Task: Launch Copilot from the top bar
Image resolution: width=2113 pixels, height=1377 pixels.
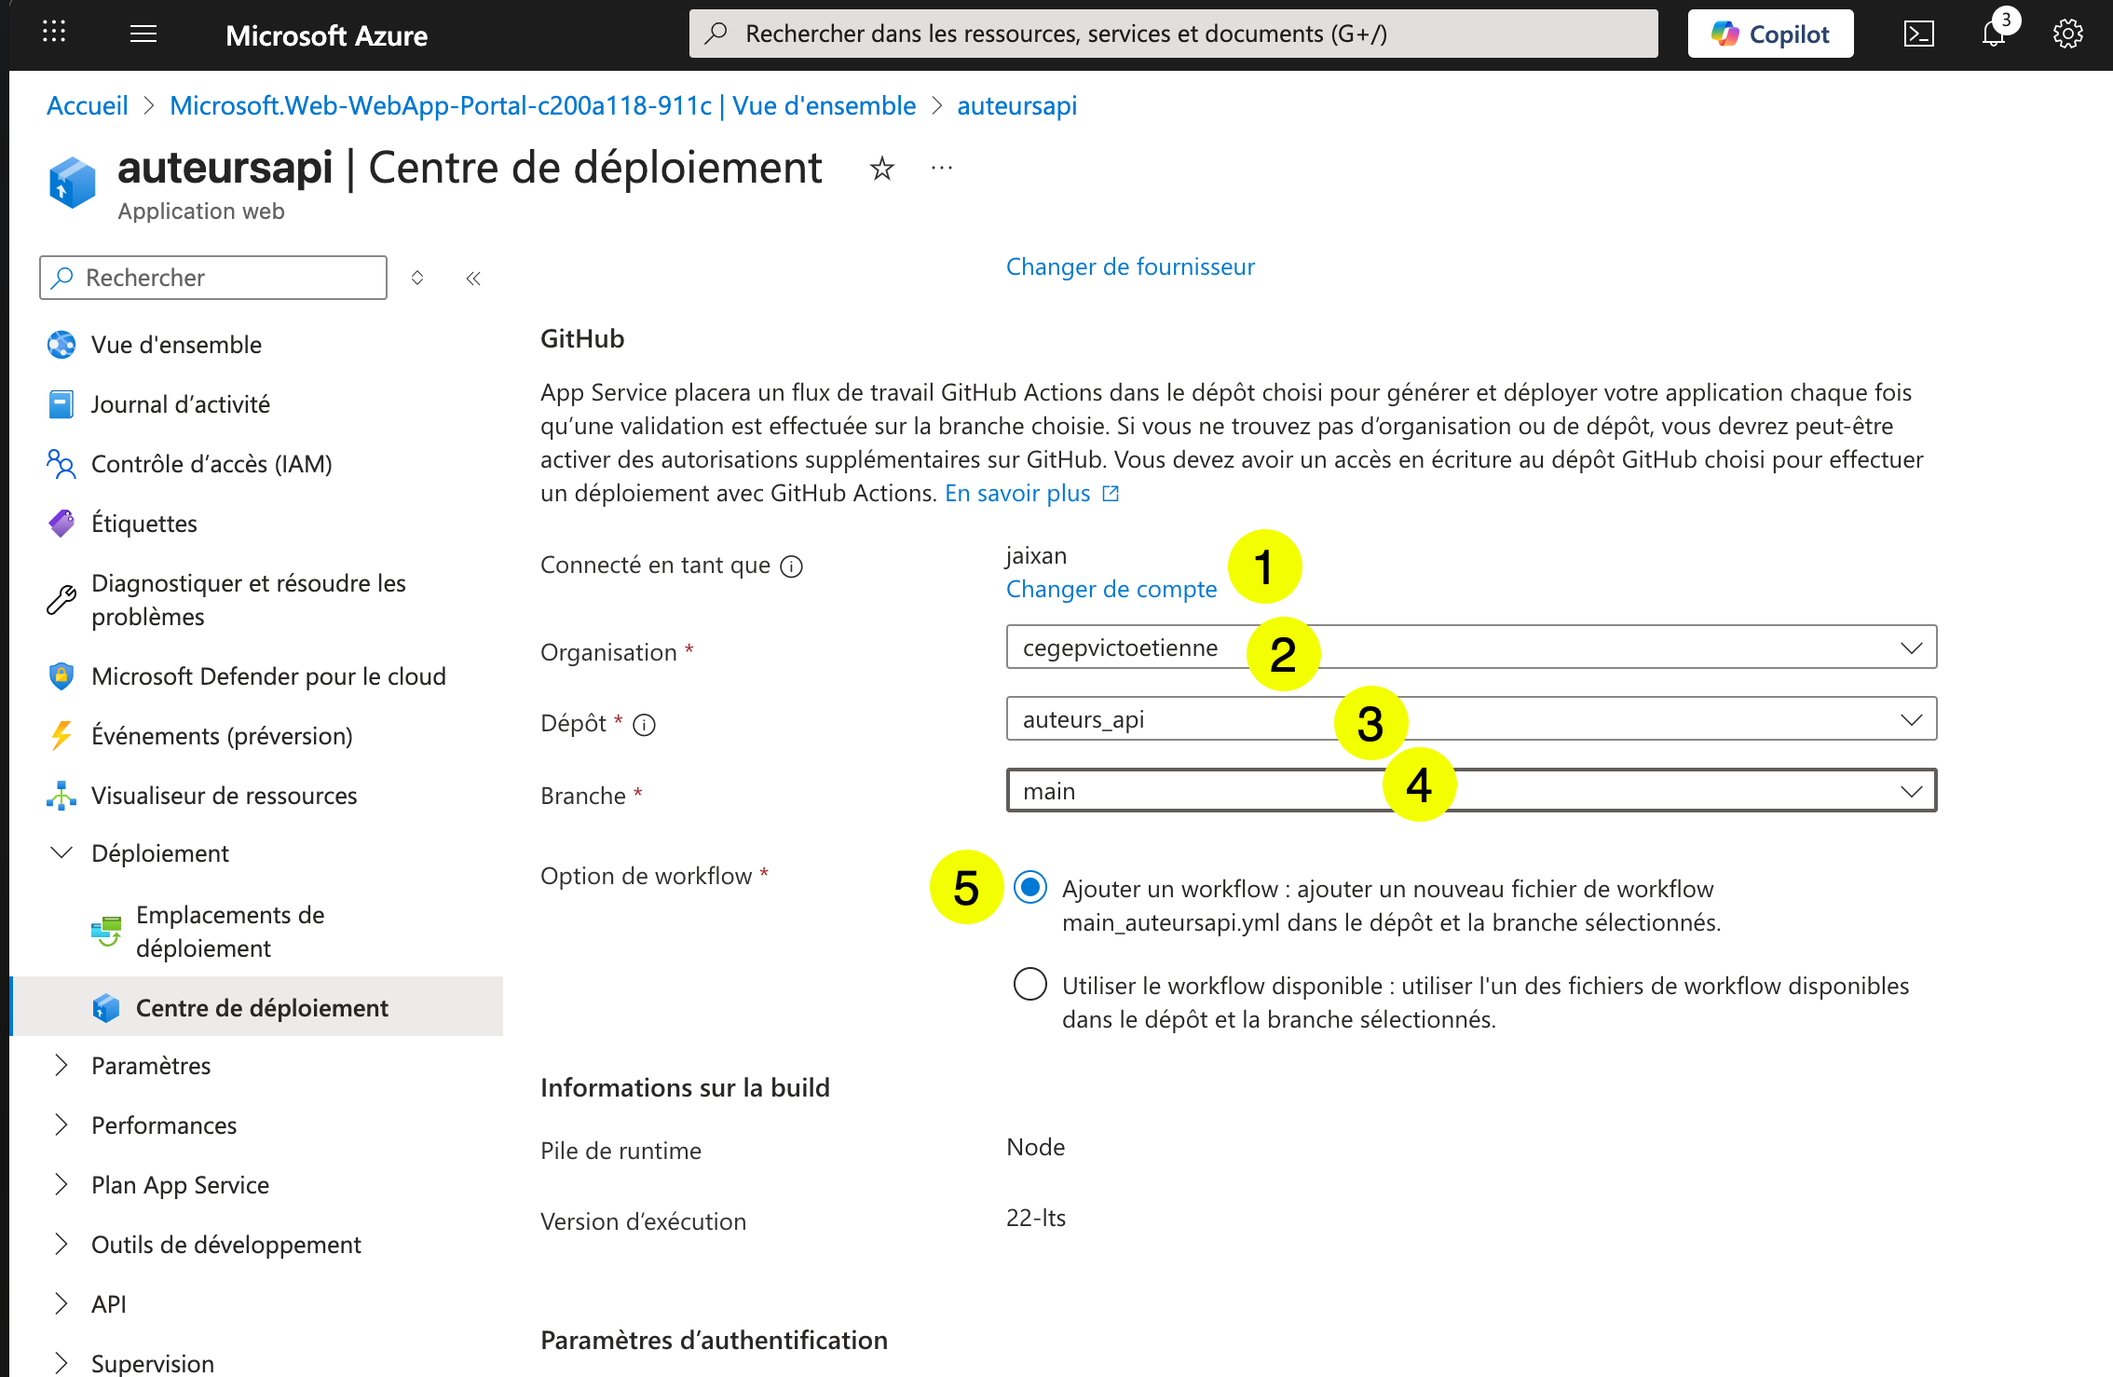Action: (1769, 33)
